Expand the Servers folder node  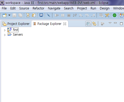pos(5,35)
